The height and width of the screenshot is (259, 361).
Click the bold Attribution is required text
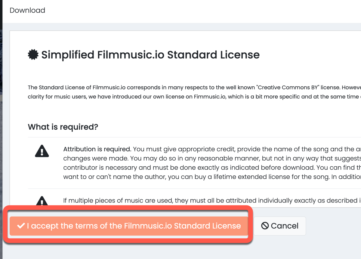(x=97, y=149)
